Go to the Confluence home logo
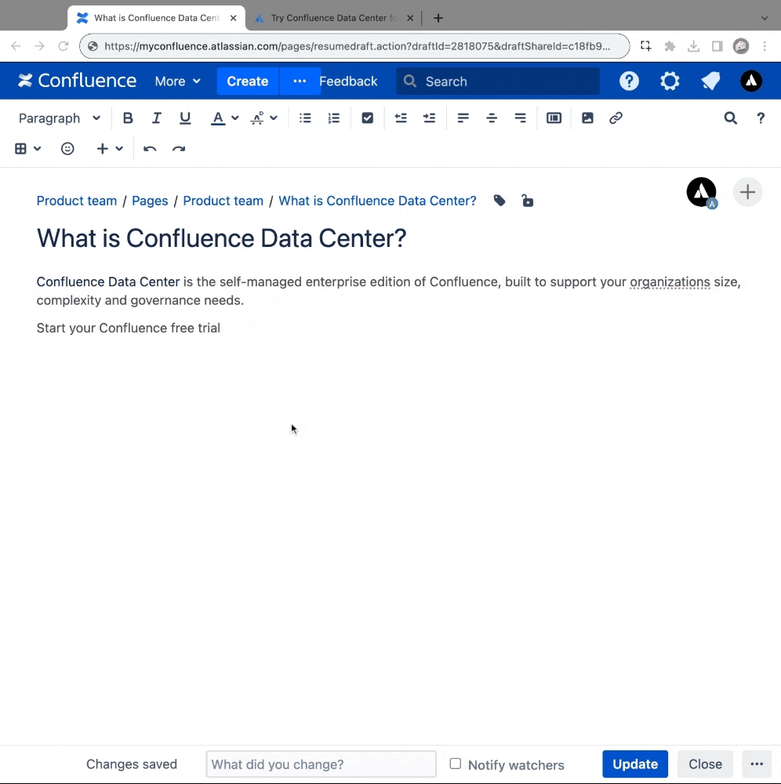The width and height of the screenshot is (781, 784). pos(77,81)
